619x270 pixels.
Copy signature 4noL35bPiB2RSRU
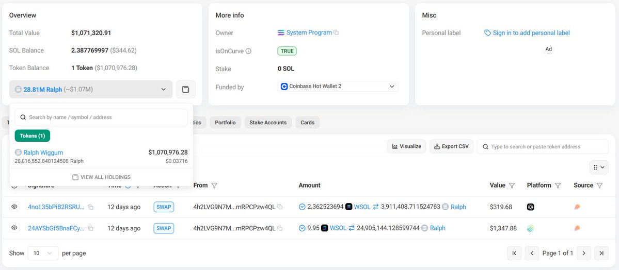click(91, 207)
